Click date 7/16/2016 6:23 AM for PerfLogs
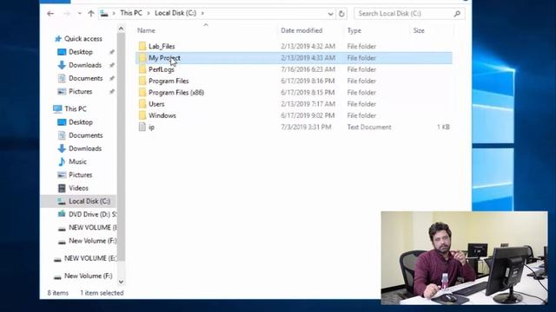 click(308, 69)
